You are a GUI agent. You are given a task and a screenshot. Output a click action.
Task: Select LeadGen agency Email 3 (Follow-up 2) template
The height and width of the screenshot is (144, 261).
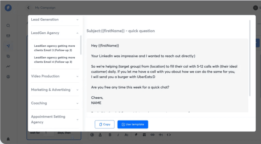click(x=55, y=48)
